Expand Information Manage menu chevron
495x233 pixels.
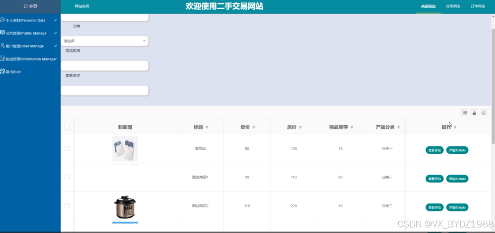coord(55,59)
